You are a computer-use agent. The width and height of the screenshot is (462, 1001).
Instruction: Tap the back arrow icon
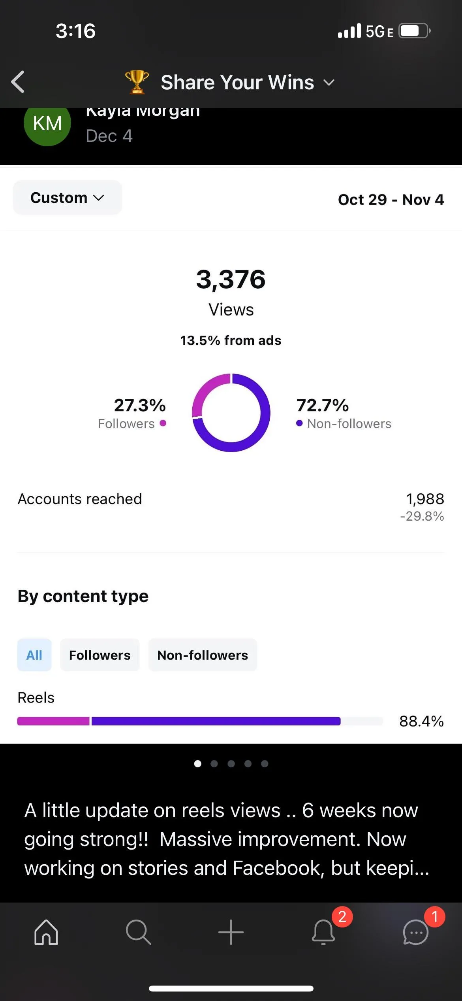18,82
